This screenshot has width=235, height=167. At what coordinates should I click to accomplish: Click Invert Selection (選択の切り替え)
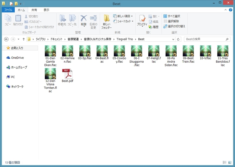pyautogui.click(x=174, y=26)
